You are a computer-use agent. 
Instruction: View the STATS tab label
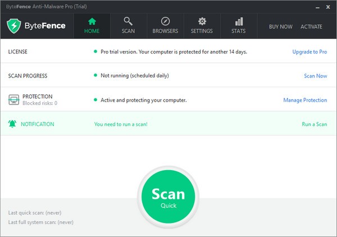coord(239,31)
